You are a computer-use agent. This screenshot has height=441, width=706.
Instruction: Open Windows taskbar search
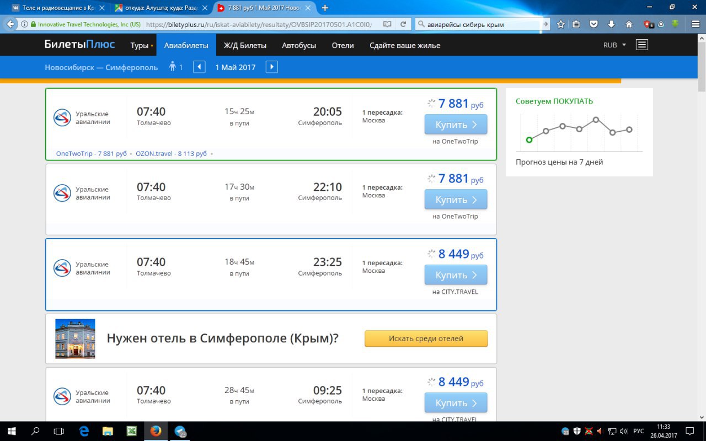pos(36,431)
